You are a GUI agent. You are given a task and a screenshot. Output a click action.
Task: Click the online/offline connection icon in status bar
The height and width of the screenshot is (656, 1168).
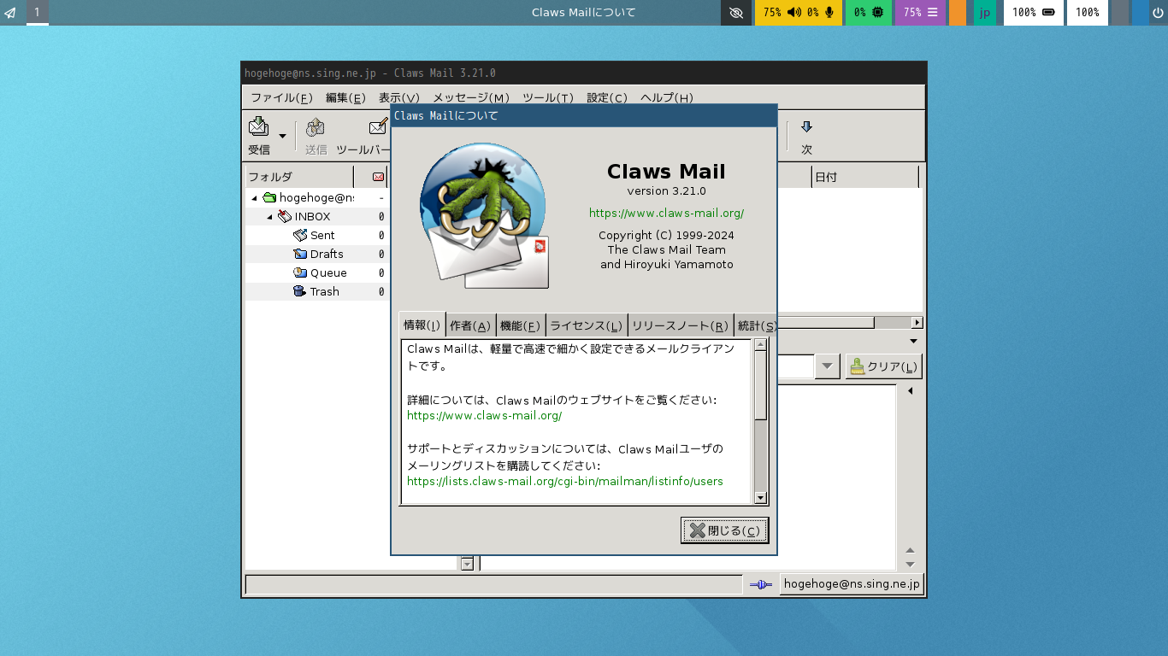point(761,584)
